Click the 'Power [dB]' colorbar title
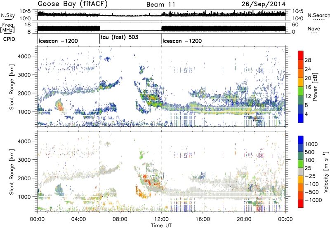Screen dimensions: 330x228 coord(315,87)
